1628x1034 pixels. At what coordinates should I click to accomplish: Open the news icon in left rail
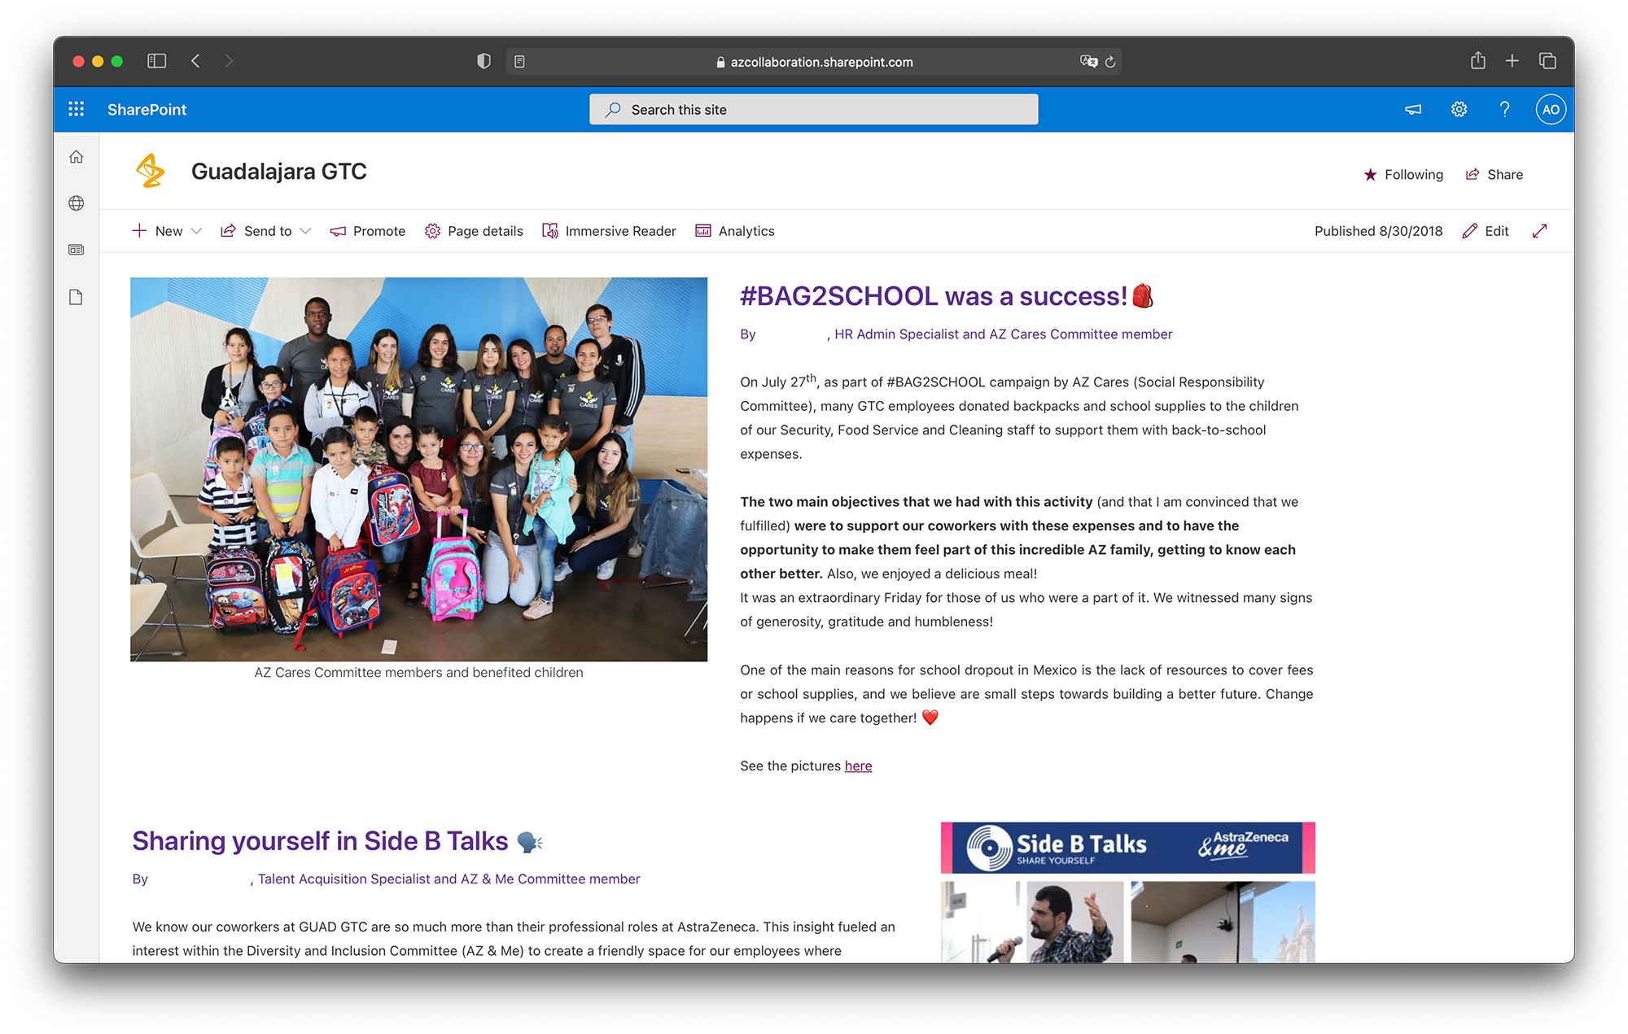coord(77,250)
